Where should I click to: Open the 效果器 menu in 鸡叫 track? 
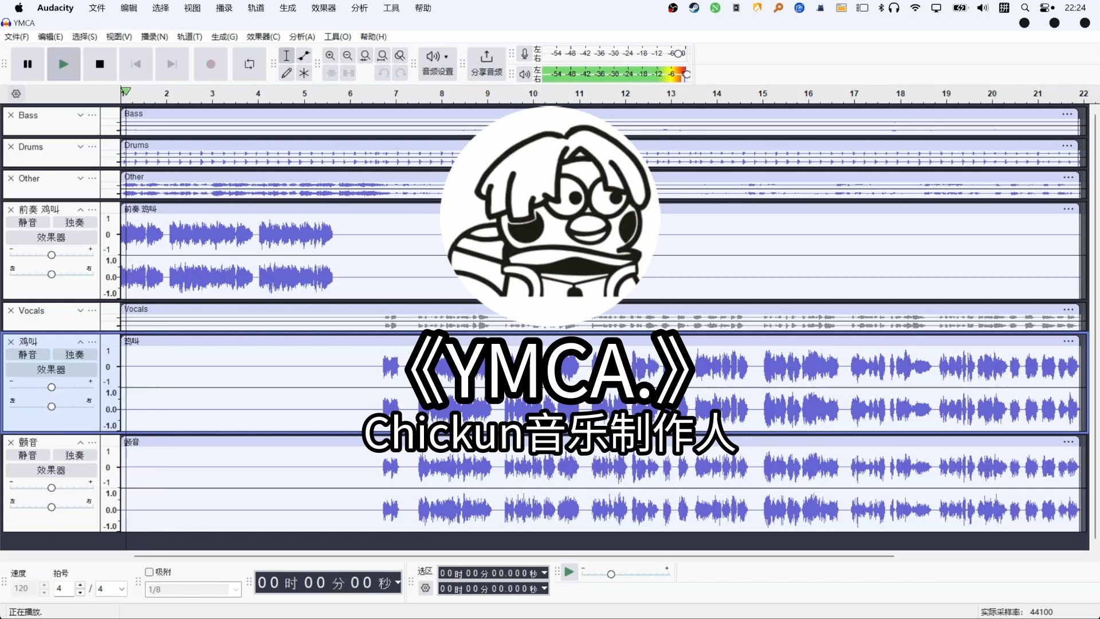pos(49,370)
